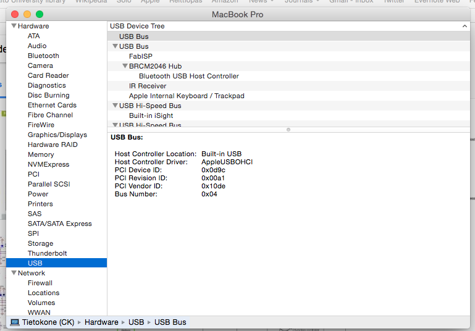Click Built-in USB location value
The width and height of the screenshot is (475, 331).
222,154
